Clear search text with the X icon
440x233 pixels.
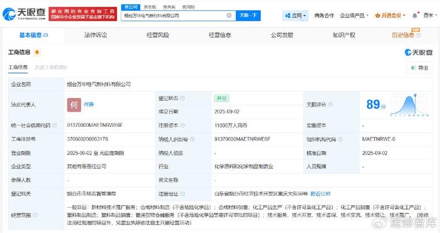(x=229, y=16)
